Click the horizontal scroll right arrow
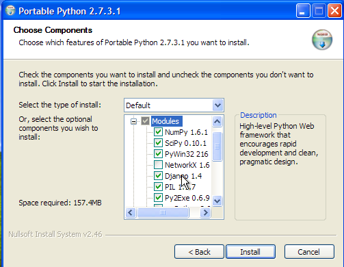Screen dimensions: 344x267 click(x=205, y=213)
